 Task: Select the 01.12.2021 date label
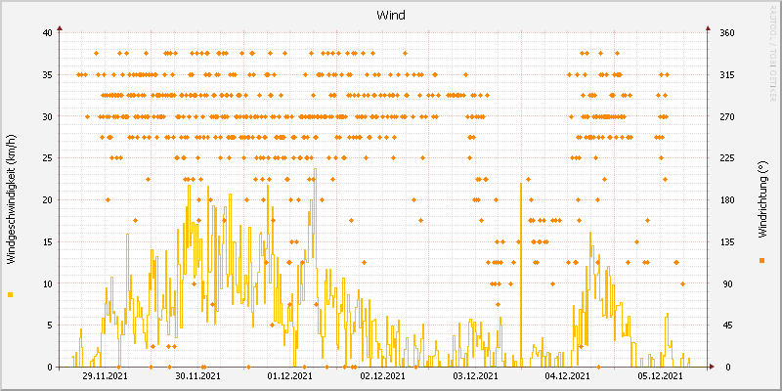pos(290,375)
